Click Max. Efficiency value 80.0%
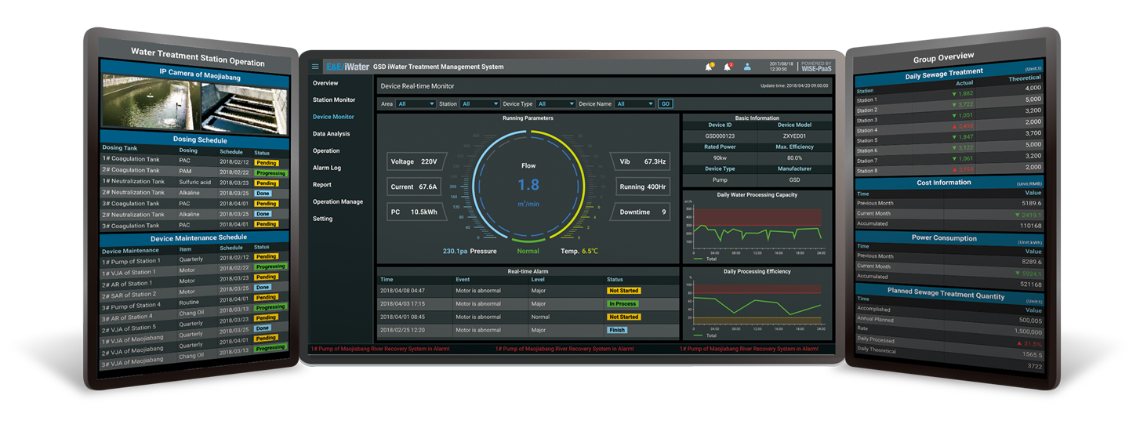The image size is (1129, 424). tap(794, 158)
